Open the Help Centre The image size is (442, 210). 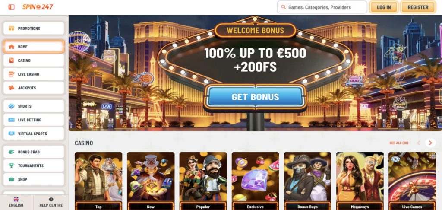[51, 202]
